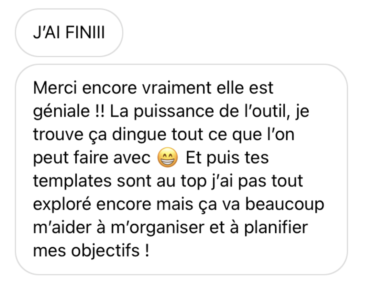The width and height of the screenshot is (376, 281).
Task: Click the word "m'organiser" in the message
Action: click(157, 228)
